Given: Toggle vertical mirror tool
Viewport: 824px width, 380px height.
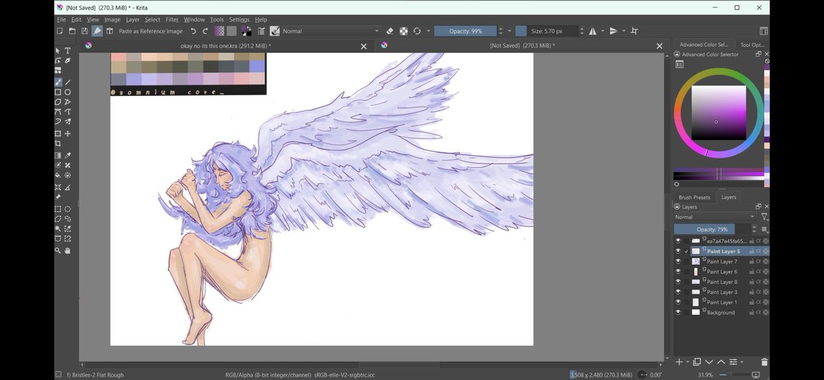Looking at the screenshot, I should click(x=614, y=31).
